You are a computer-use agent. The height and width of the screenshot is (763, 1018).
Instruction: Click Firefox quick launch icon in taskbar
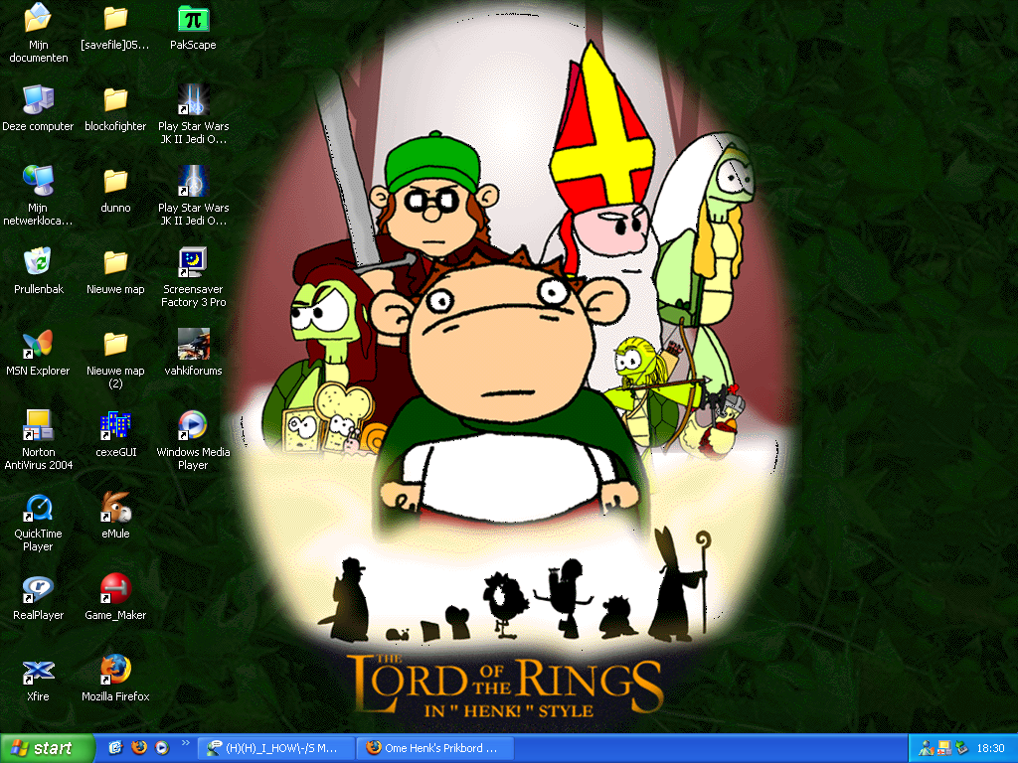tap(138, 748)
